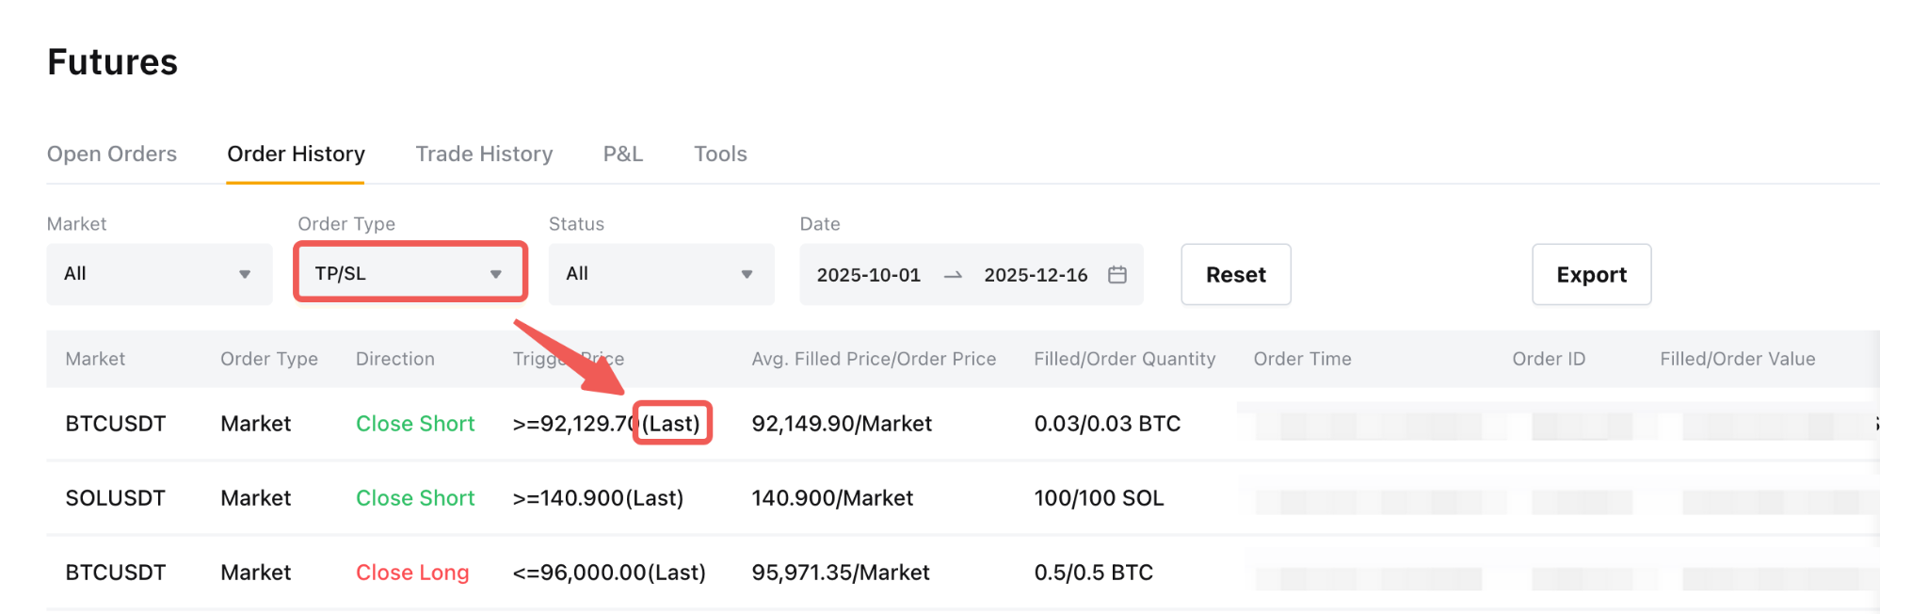Click the Market dropdown arrow
The image size is (1928, 614).
(x=245, y=275)
